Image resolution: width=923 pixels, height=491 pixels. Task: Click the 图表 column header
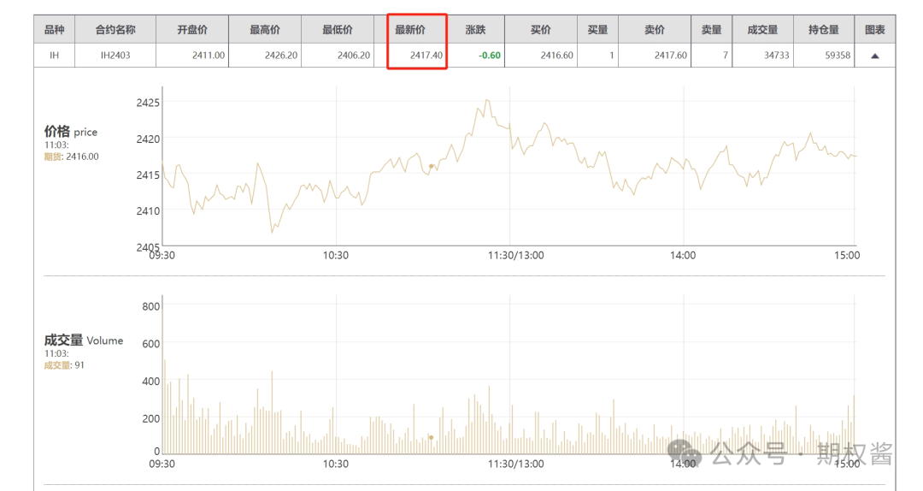(x=875, y=29)
